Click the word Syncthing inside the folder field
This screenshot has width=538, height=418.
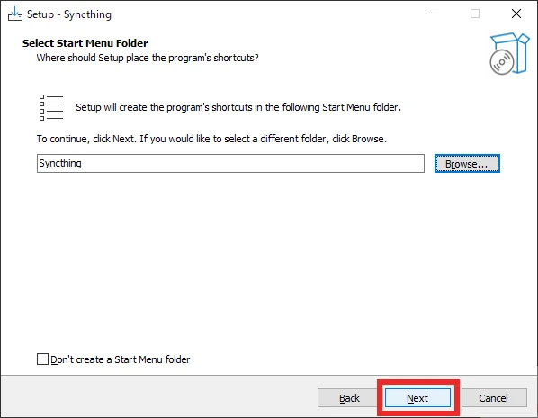[x=60, y=163]
